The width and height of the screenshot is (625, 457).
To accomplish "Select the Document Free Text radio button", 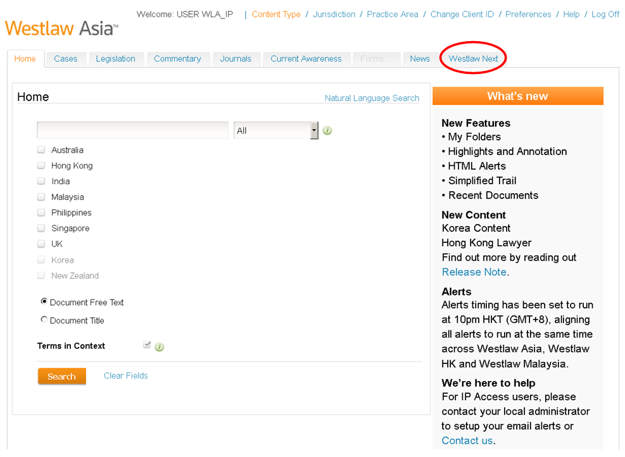I will pyautogui.click(x=44, y=302).
